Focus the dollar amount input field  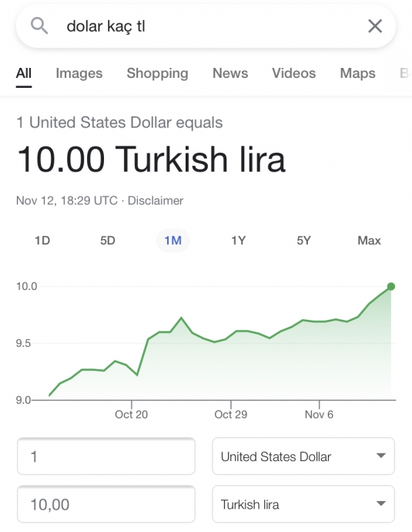[106, 456]
